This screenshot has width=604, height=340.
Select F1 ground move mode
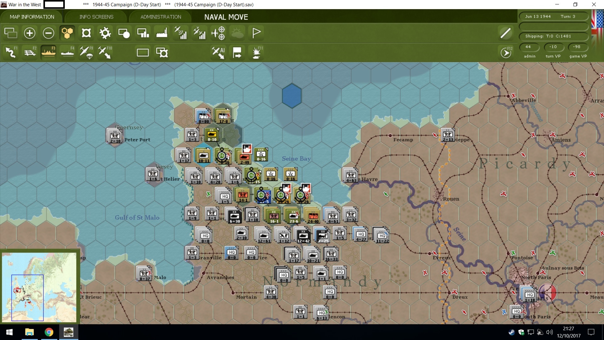(11, 52)
